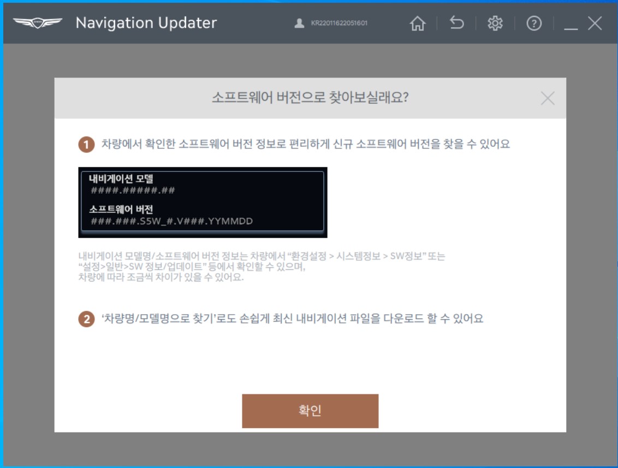Click the 소프트웨어 버전 label in image
The height and width of the screenshot is (468, 618).
coord(121,209)
